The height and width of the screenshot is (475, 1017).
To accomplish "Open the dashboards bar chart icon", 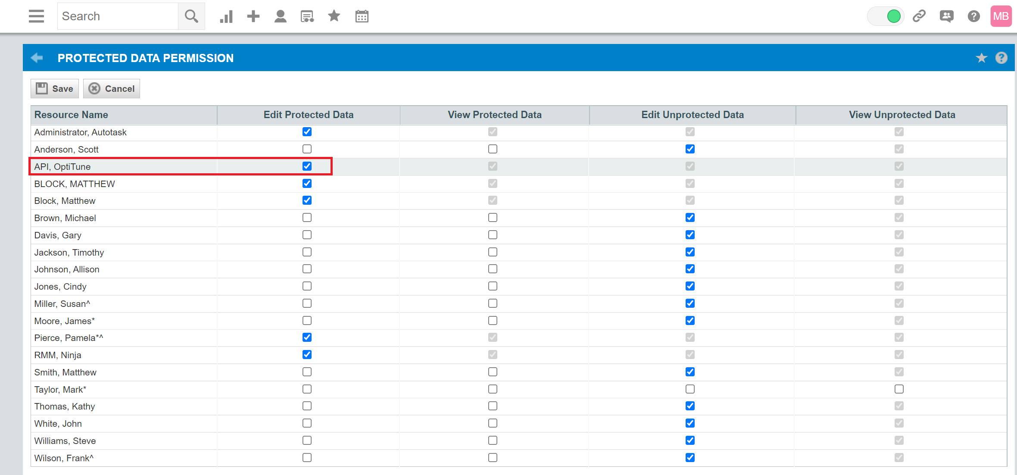I will (x=226, y=16).
